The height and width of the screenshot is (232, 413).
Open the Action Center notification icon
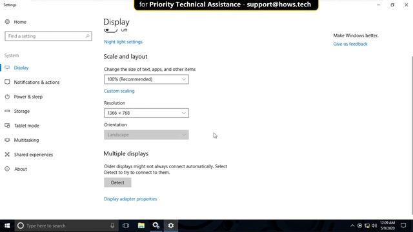403,226
